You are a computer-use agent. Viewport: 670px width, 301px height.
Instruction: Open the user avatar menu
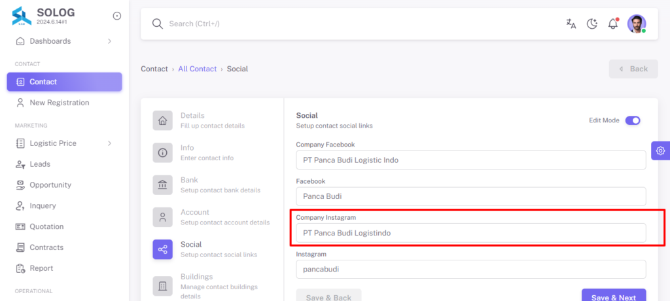coord(637,24)
